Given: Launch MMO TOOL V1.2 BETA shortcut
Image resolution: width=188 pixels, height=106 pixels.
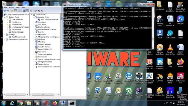Looking at the screenshot, I should pos(150,78).
